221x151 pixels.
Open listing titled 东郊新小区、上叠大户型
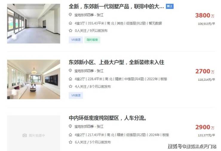click(x=116, y=62)
